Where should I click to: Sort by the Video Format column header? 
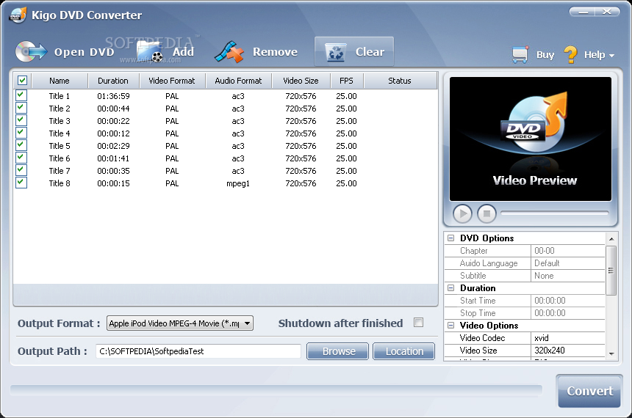(172, 81)
